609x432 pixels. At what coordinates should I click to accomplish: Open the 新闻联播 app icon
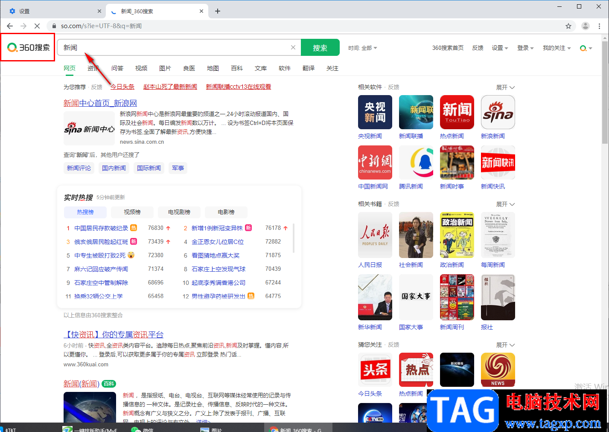pyautogui.click(x=416, y=112)
